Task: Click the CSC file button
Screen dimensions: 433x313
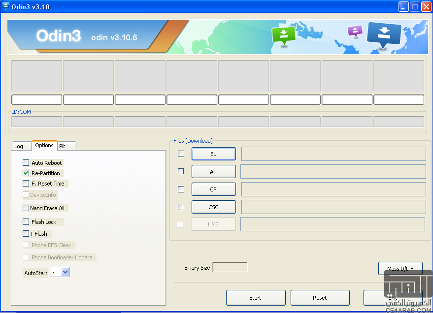Action: click(214, 207)
